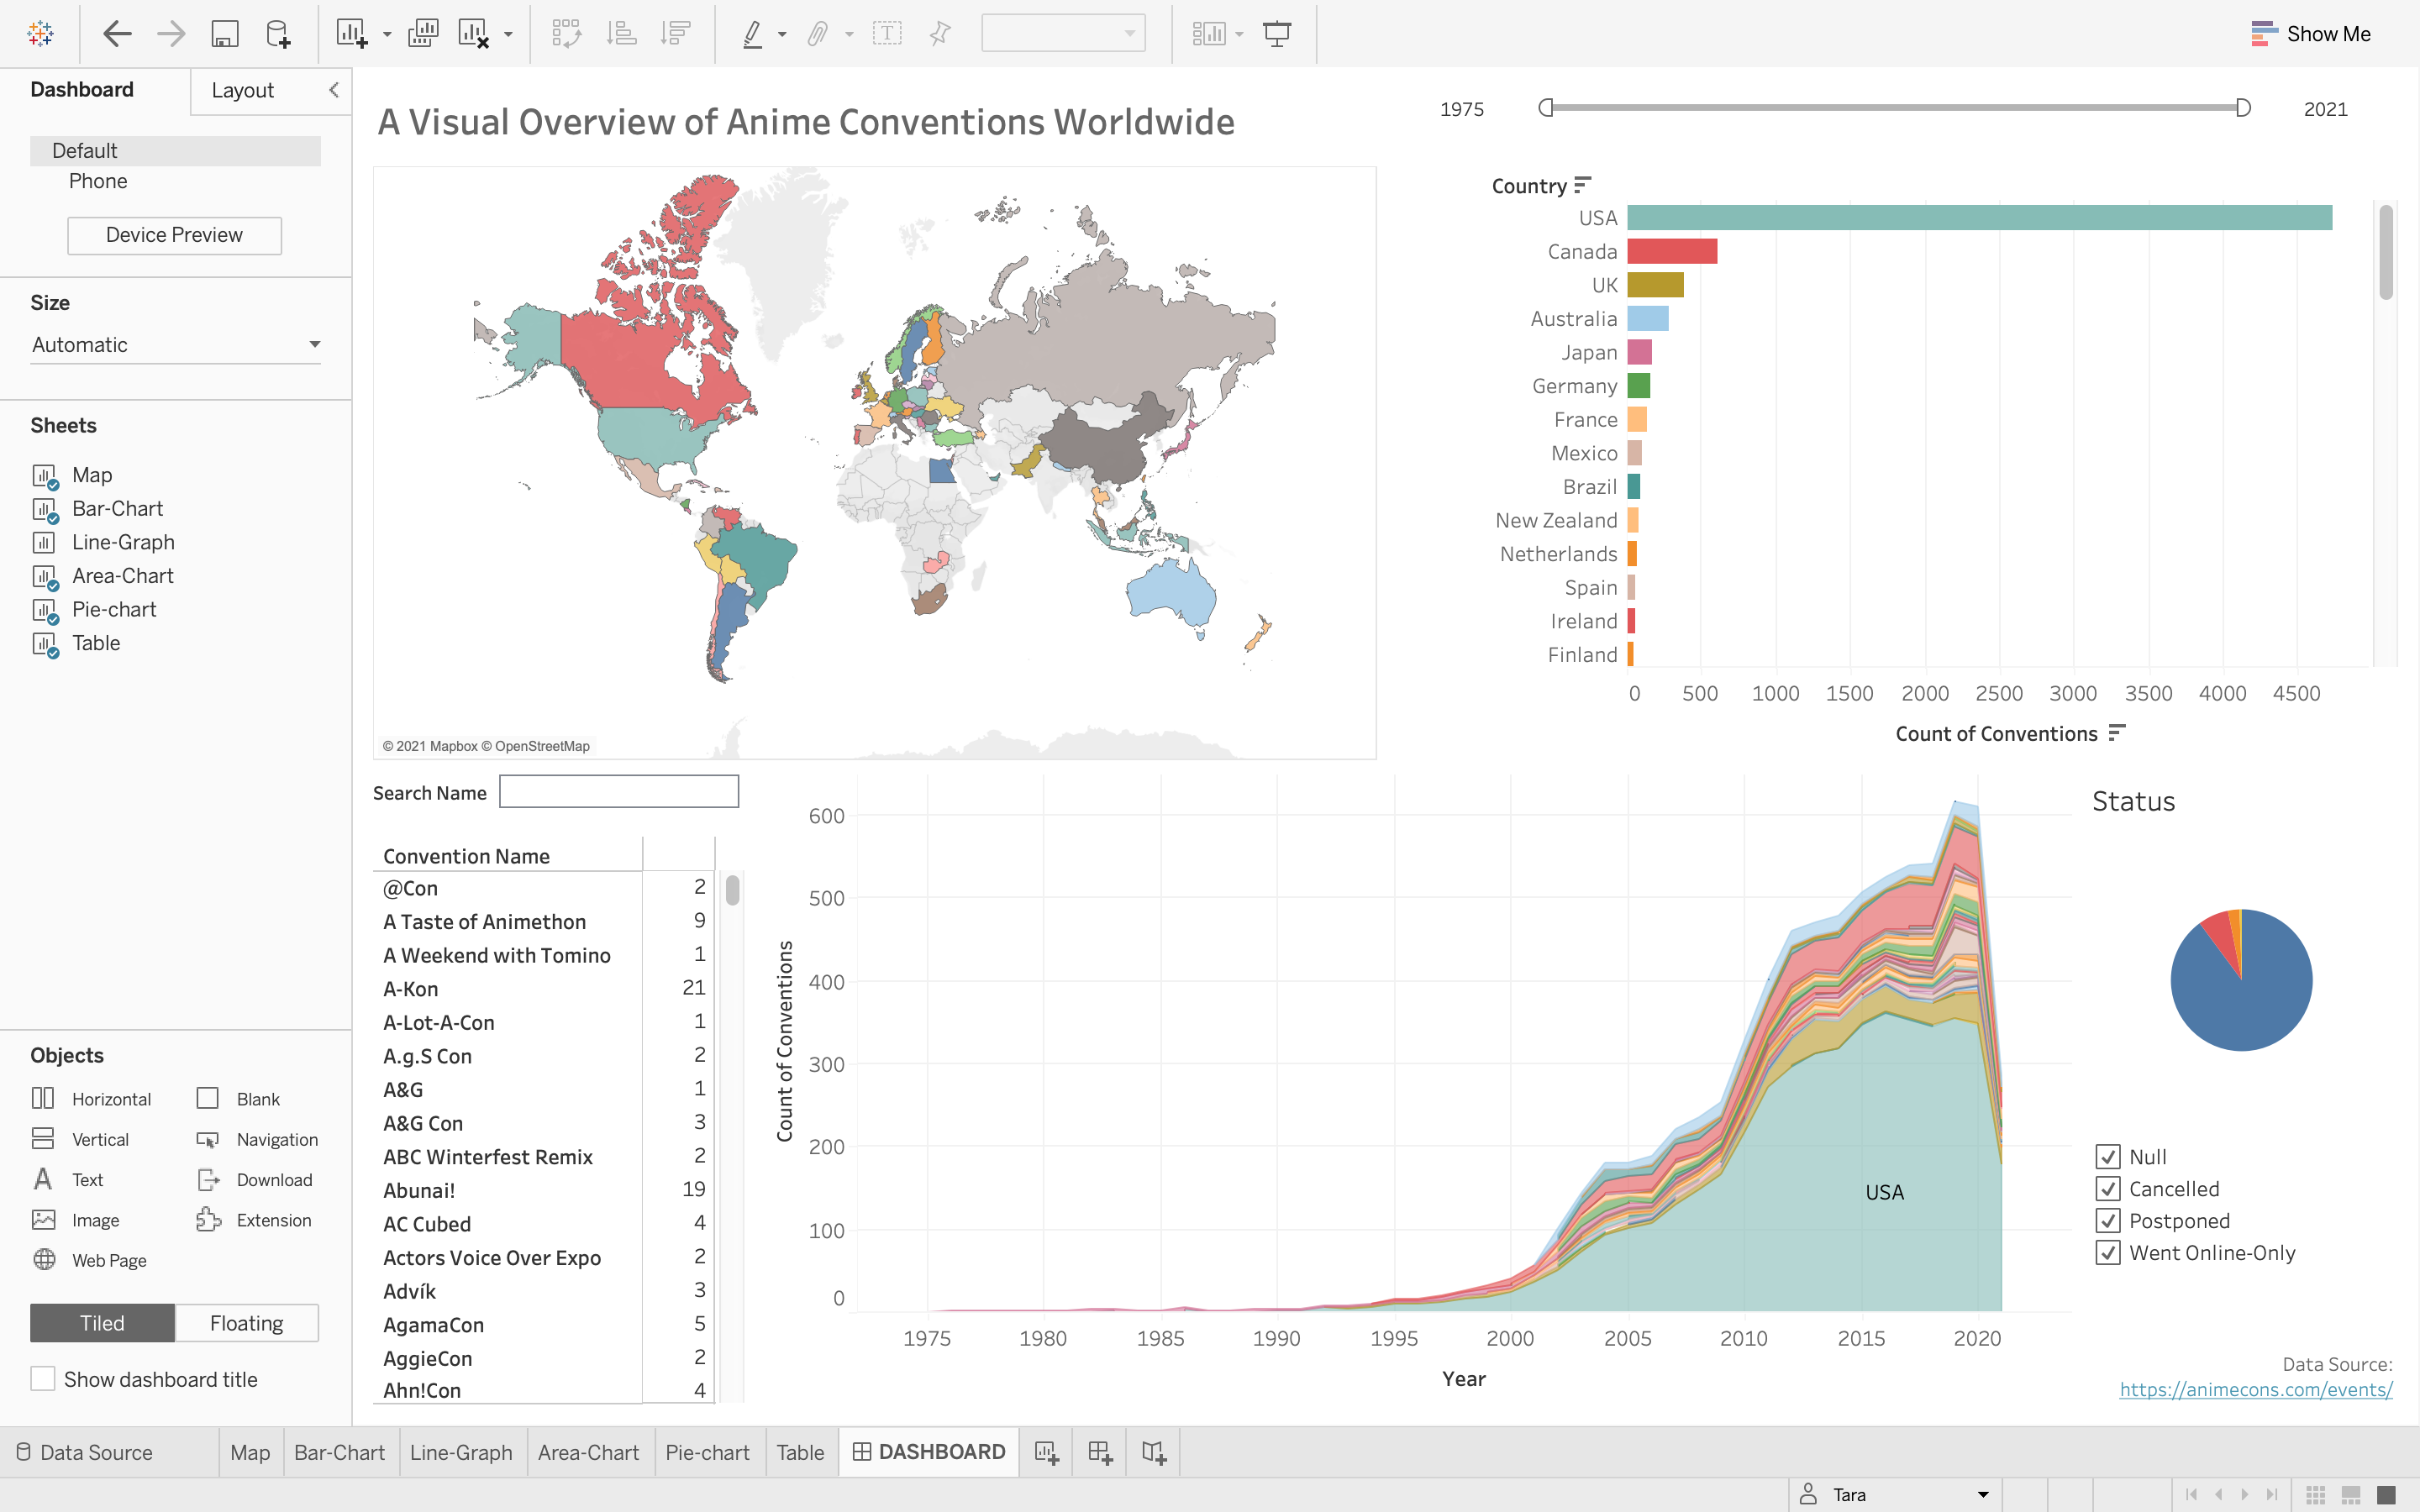Uncheck the Went Online-Only checkbox
Screen dimensions: 2420x1512
2108,1253
